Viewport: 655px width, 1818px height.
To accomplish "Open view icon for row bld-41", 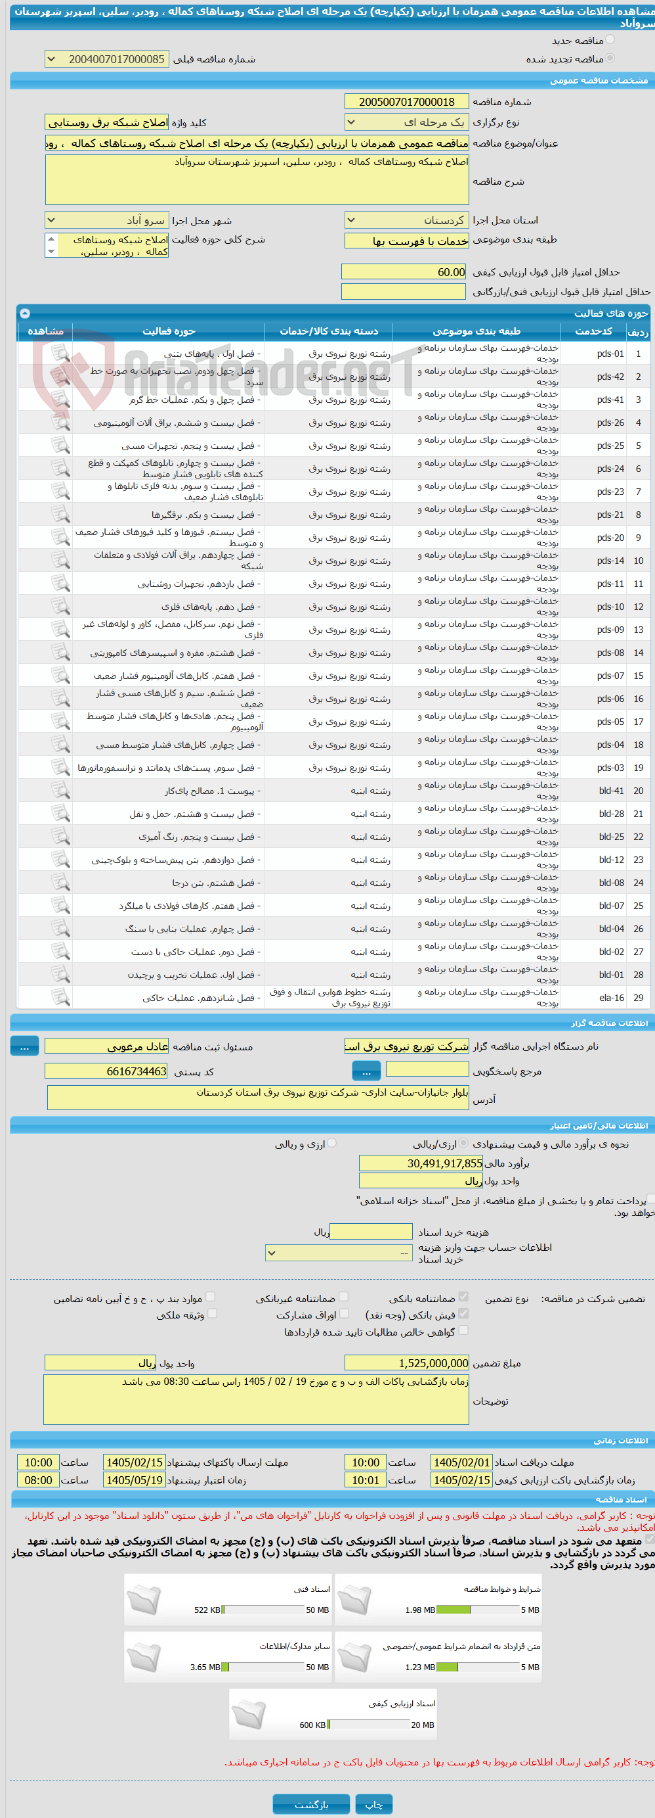I will click(x=60, y=791).
